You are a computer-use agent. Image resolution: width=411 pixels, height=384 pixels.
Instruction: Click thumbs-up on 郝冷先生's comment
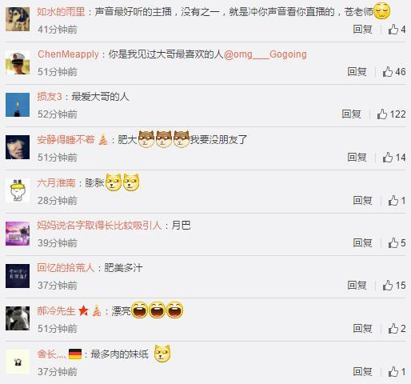click(397, 329)
